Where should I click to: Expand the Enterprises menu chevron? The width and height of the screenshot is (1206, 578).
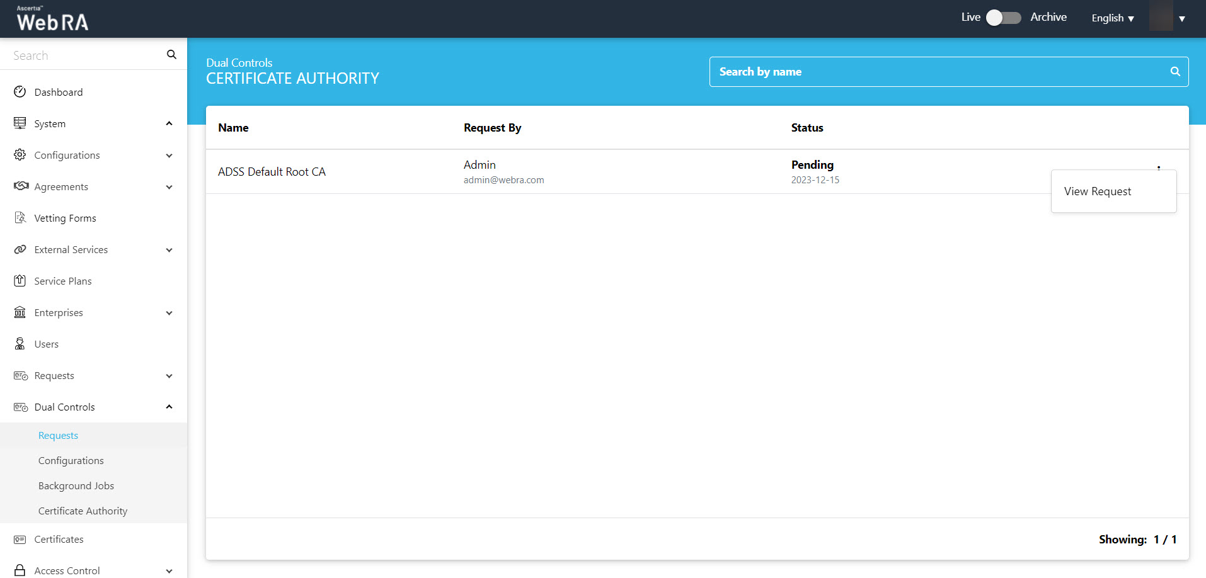coord(169,313)
